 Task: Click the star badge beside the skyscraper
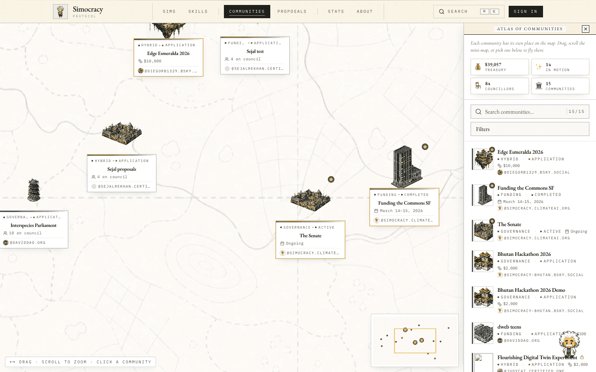425,147
